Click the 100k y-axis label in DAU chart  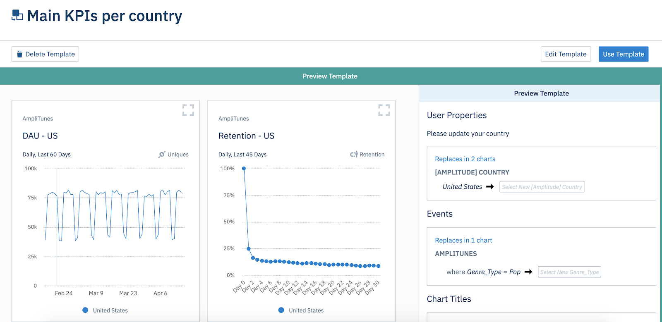[x=31, y=169]
